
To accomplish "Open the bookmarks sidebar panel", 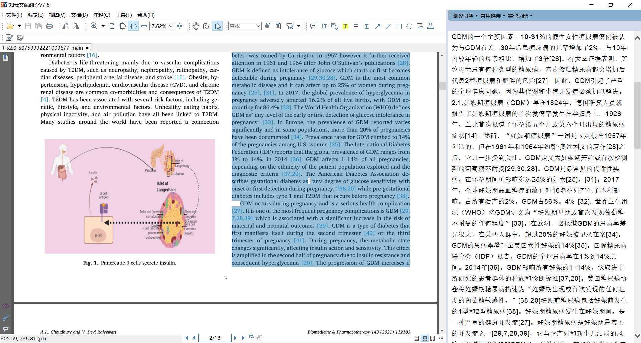I will pos(6,58).
